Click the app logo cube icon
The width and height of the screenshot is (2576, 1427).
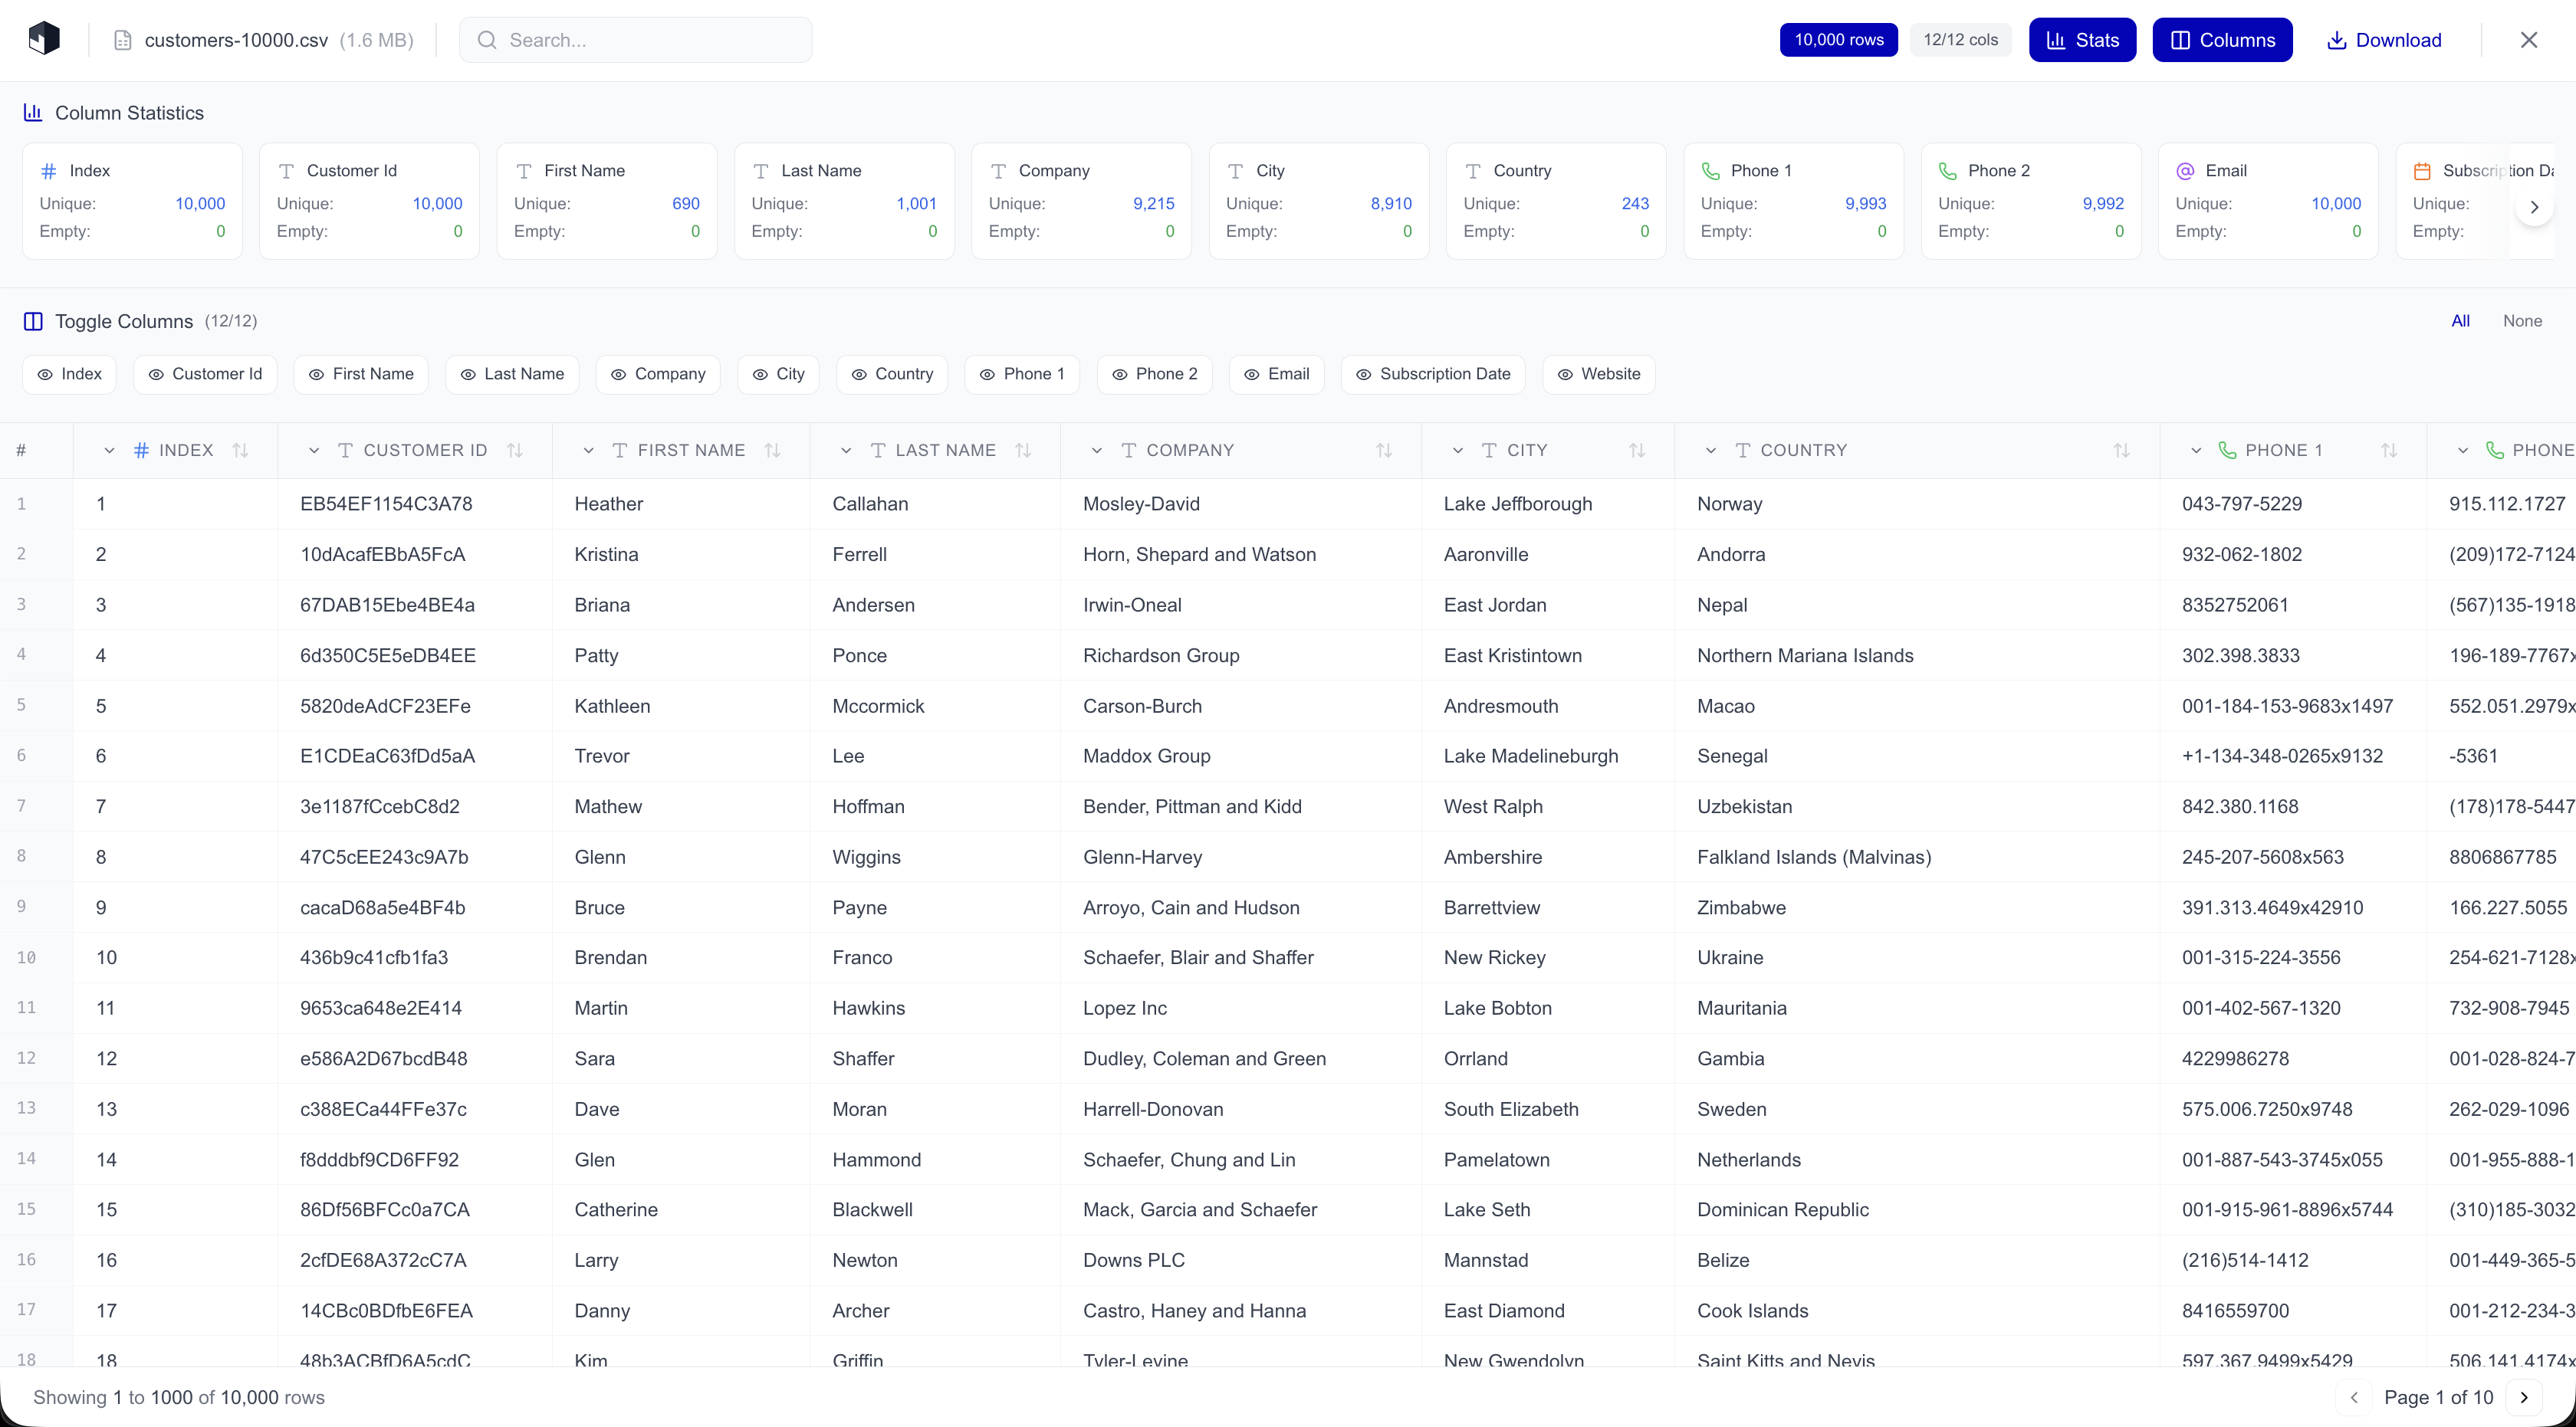point(44,39)
